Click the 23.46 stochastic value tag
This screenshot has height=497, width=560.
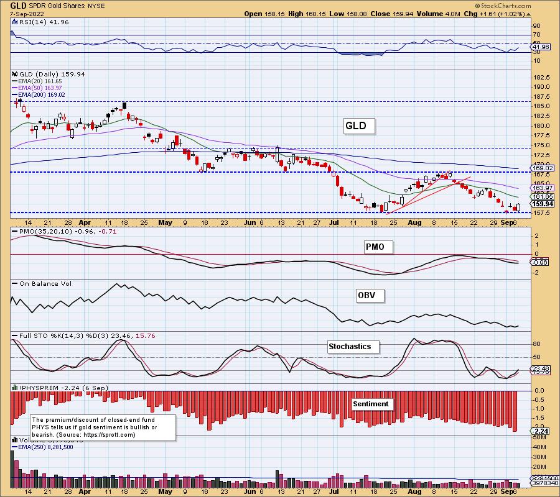pos(541,369)
